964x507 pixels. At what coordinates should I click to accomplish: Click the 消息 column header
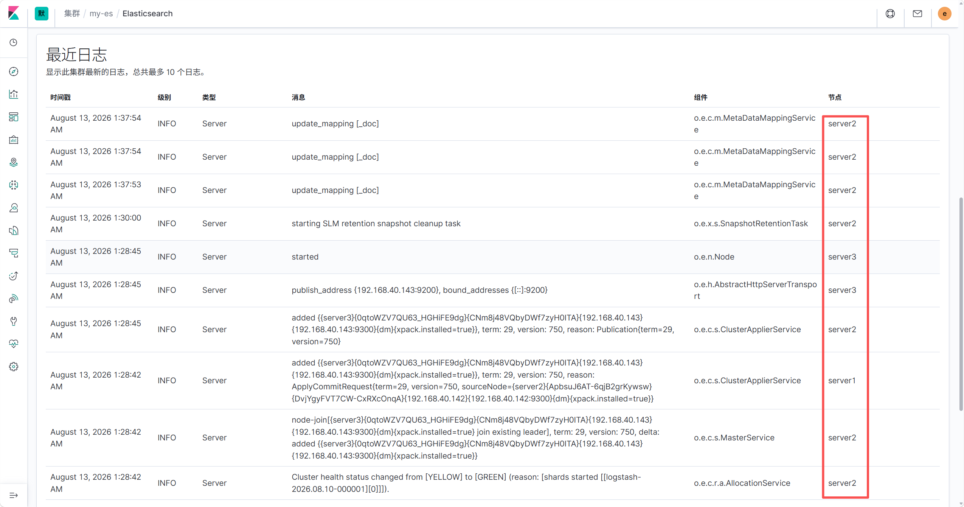[x=298, y=97]
